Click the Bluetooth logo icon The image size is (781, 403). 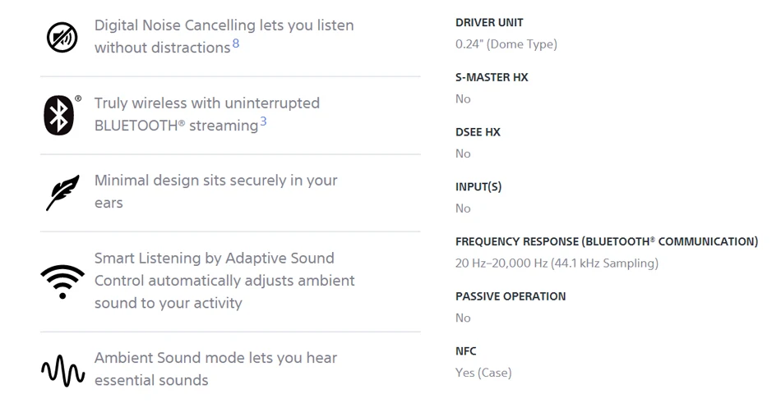point(58,115)
